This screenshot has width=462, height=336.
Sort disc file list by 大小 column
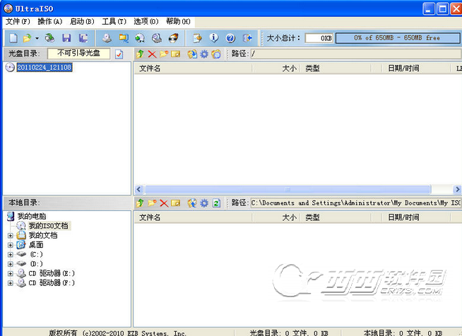pos(276,68)
